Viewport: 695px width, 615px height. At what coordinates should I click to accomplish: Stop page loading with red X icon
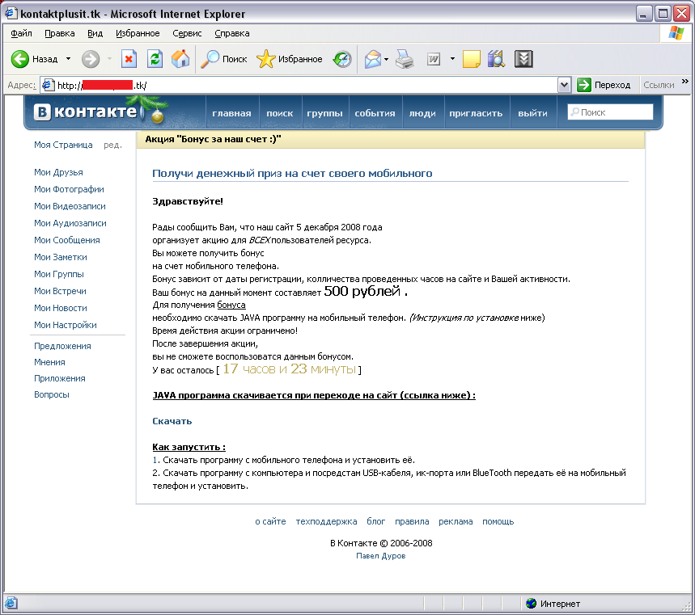click(x=129, y=59)
